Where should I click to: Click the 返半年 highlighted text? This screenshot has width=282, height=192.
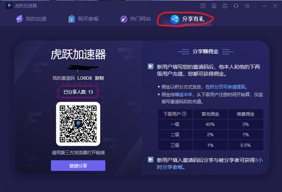(x=186, y=94)
